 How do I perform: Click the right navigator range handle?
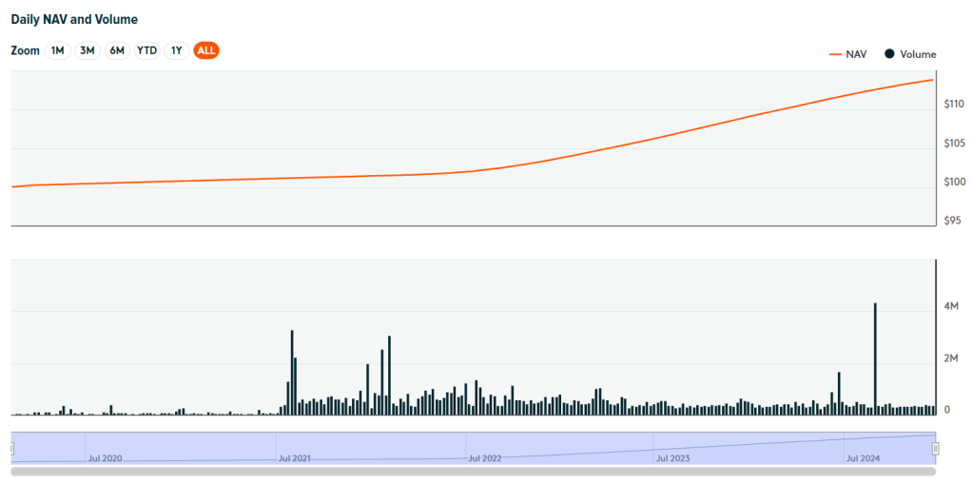(x=935, y=448)
